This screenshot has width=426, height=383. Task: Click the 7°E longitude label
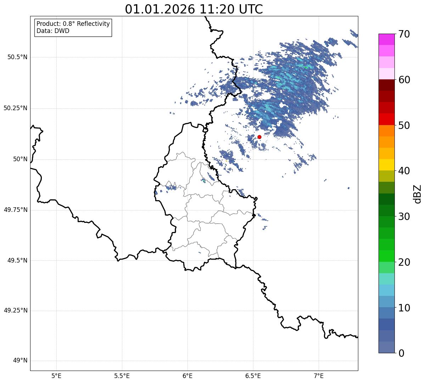319,376
